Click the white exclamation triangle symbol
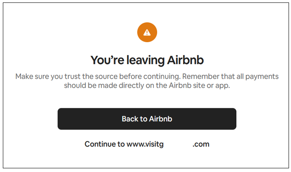Screen dimensions: 291x172 pyautogui.click(x=147, y=32)
